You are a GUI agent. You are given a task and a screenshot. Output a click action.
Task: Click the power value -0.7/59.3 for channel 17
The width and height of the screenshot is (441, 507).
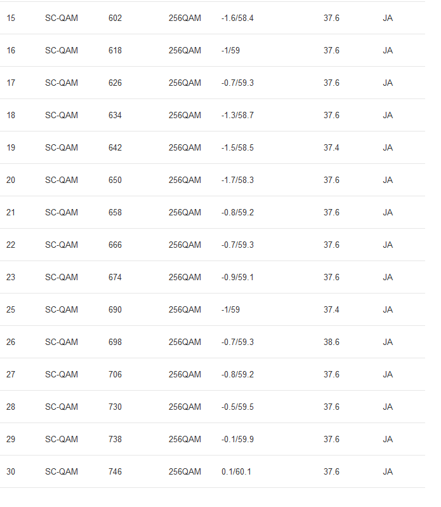point(237,83)
